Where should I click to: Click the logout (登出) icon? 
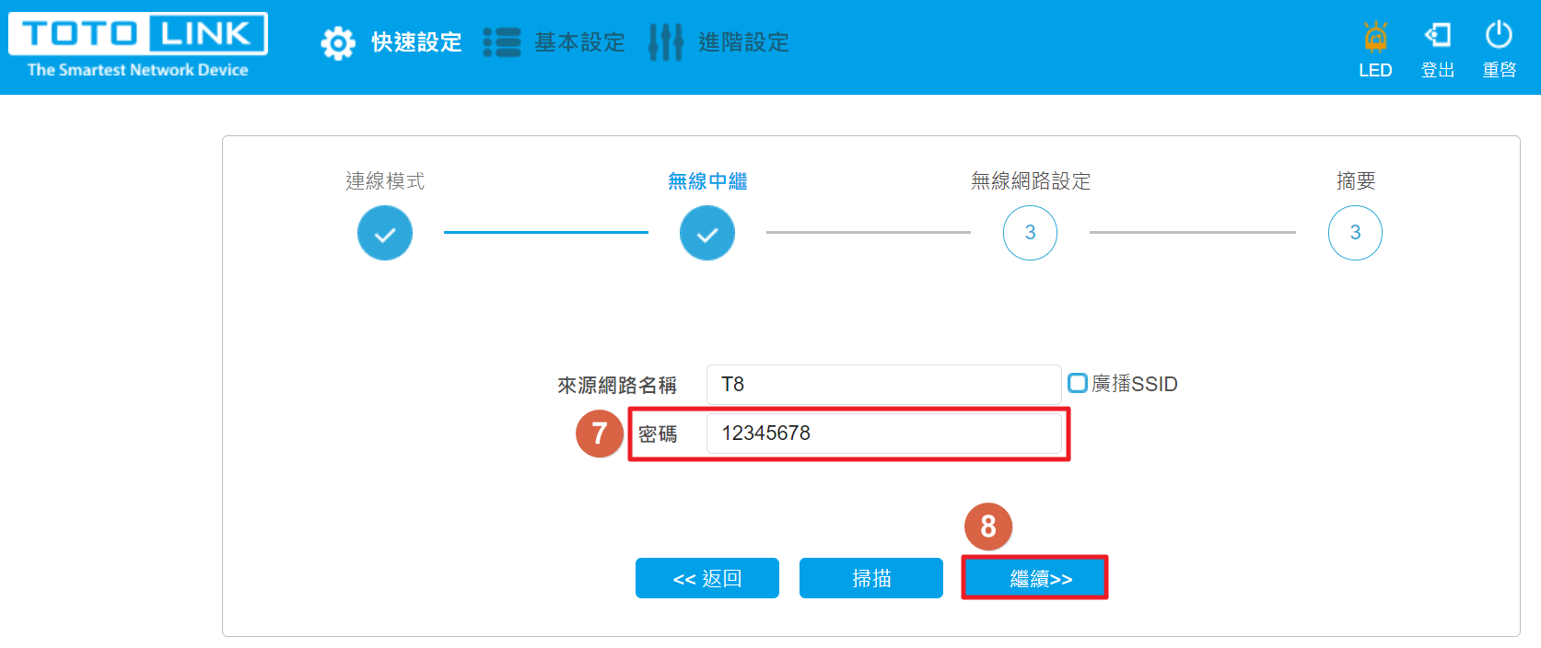(x=1438, y=35)
